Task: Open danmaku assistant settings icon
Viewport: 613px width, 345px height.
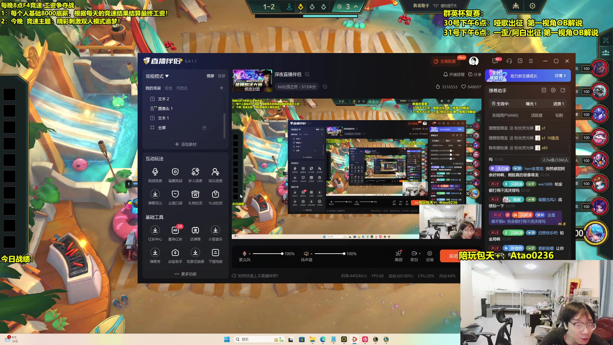Action: coord(553,90)
